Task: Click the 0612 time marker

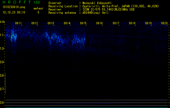Action: tap(35, 23)
